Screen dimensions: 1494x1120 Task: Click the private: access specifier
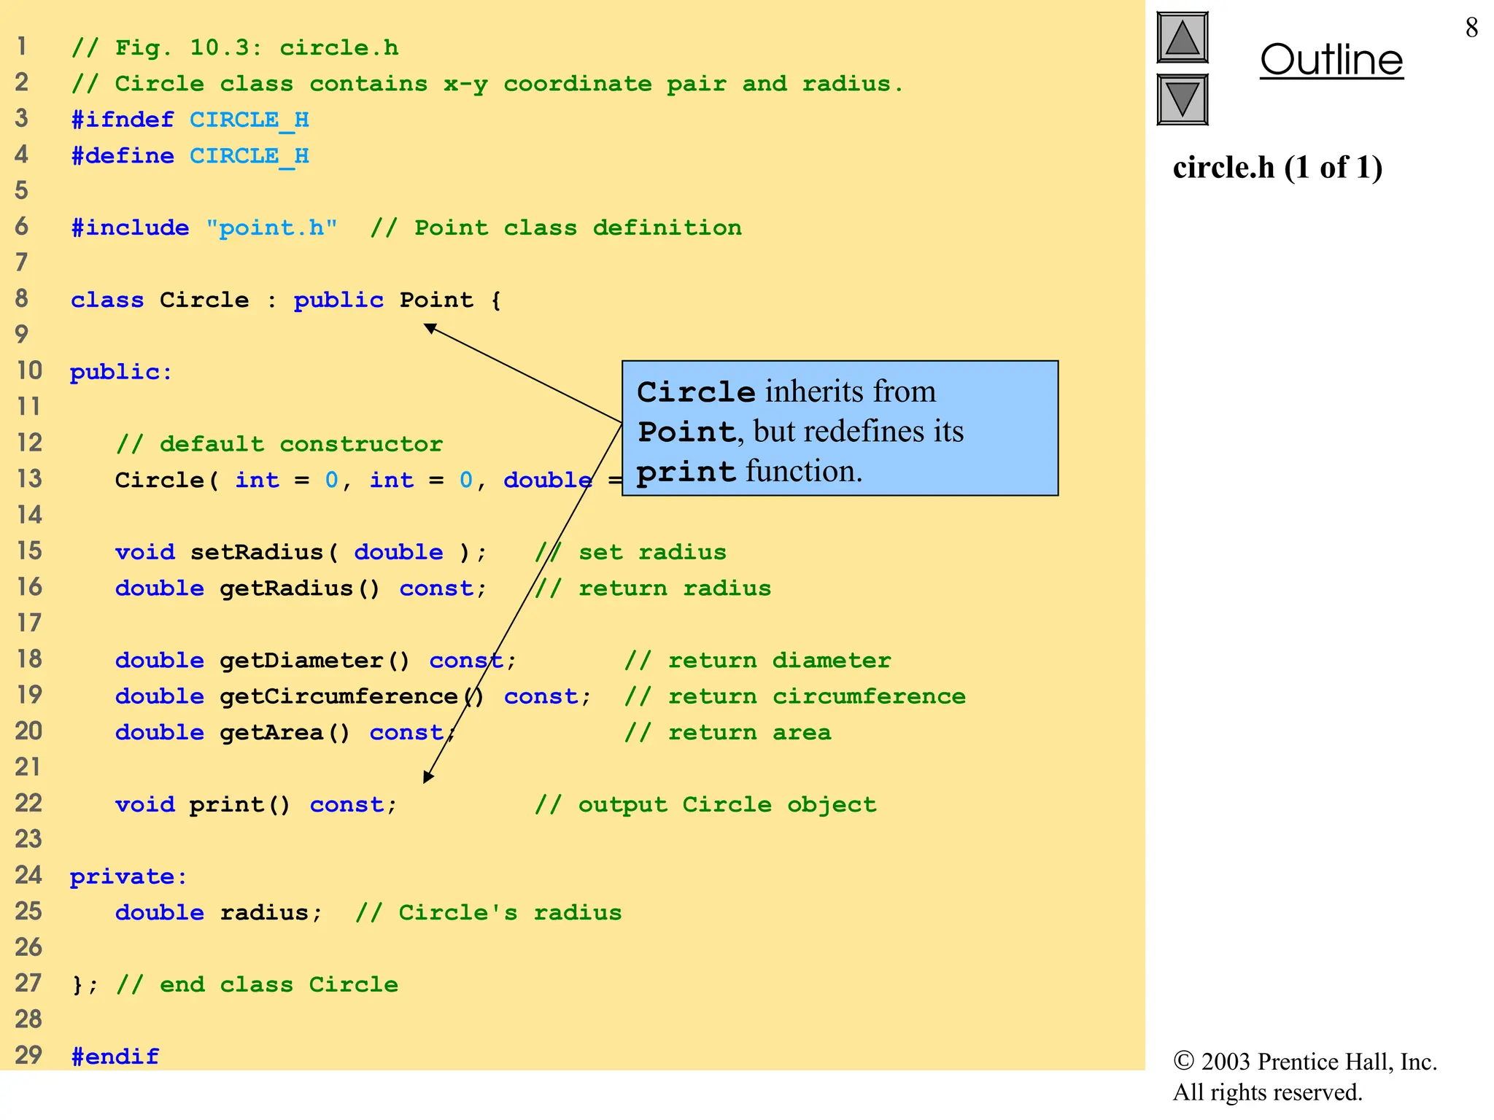(128, 876)
